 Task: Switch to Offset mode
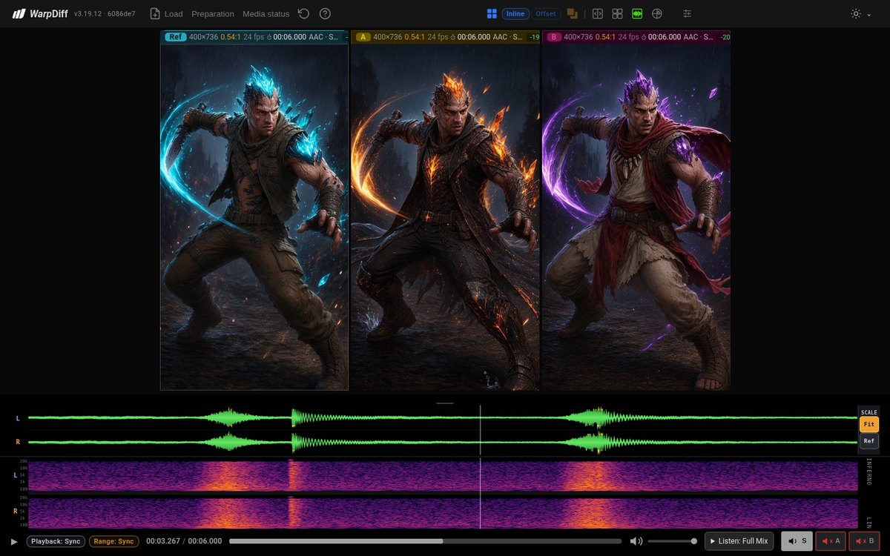pyautogui.click(x=546, y=13)
